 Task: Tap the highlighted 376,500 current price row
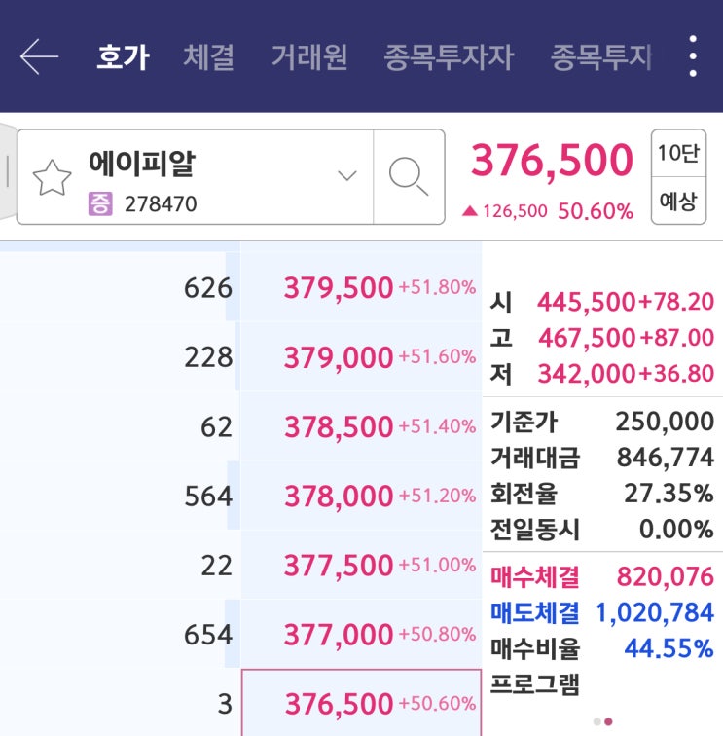point(361,703)
